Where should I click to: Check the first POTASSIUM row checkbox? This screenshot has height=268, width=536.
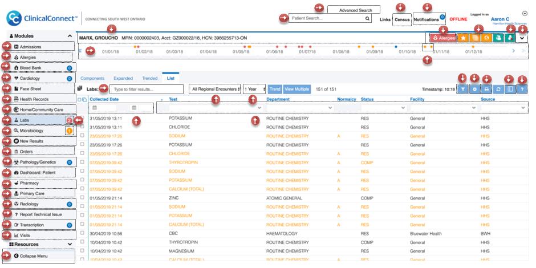[x=82, y=117]
